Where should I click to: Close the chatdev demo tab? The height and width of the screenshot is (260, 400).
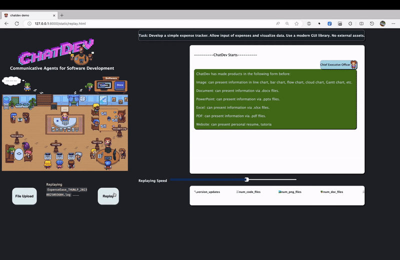[x=54, y=15]
